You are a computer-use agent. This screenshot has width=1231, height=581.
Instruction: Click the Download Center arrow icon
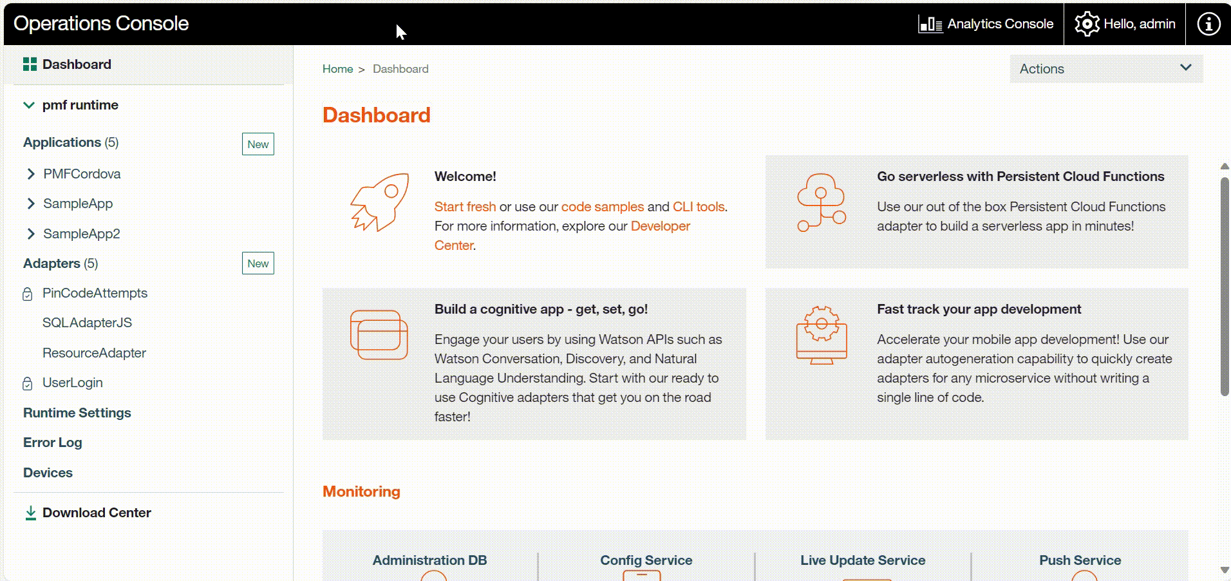point(30,513)
